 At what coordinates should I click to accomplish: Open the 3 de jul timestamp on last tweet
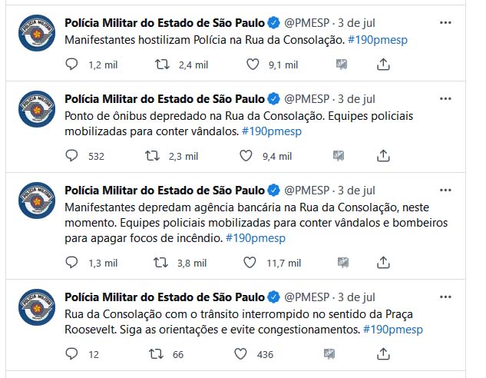click(x=356, y=297)
